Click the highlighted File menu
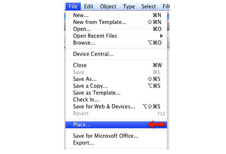 73,6
